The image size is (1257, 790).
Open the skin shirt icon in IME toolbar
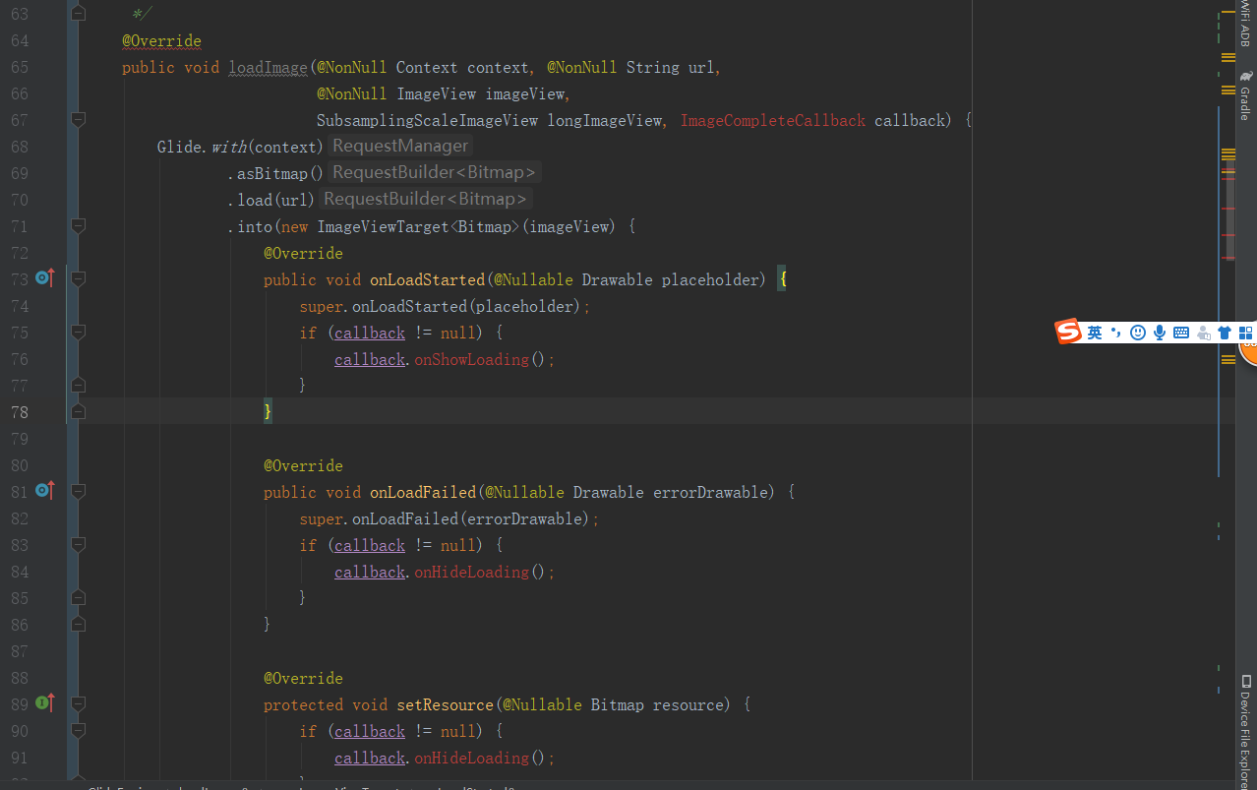point(1225,333)
